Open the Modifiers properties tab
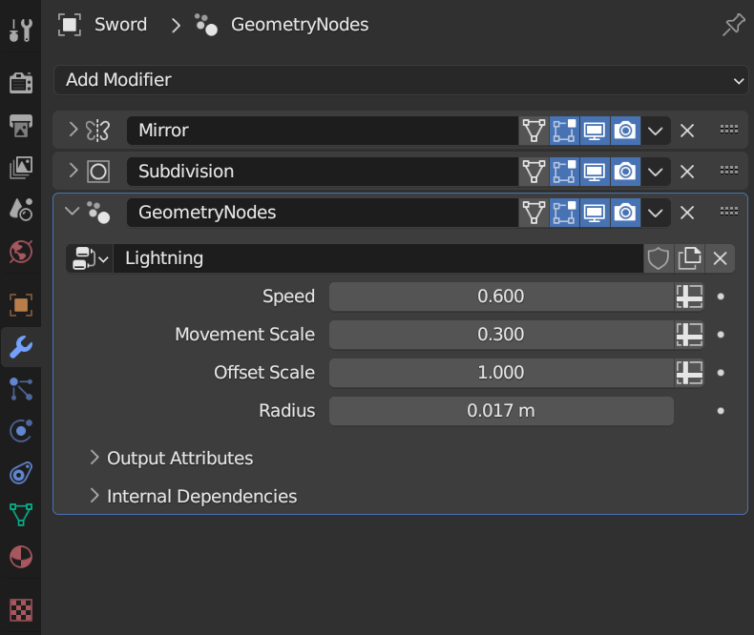This screenshot has width=754, height=635. pyautogui.click(x=20, y=347)
